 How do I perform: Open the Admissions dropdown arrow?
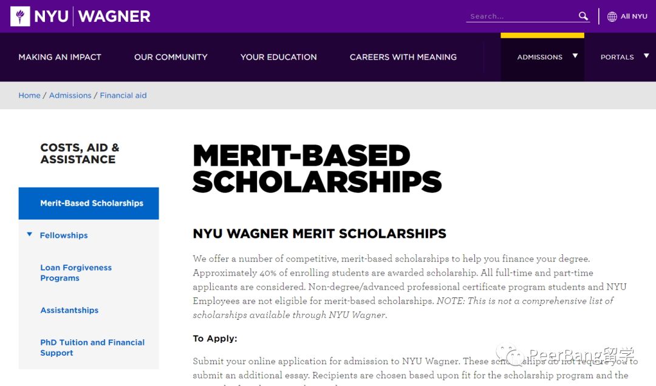[x=575, y=56]
